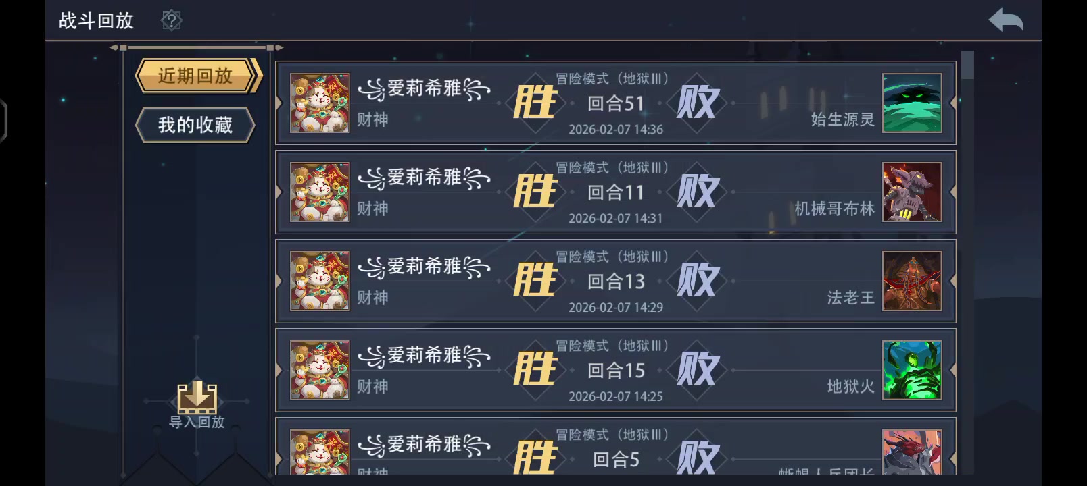Click the 导入回放 import replay icon
This screenshot has width=1087, height=486.
pos(197,398)
